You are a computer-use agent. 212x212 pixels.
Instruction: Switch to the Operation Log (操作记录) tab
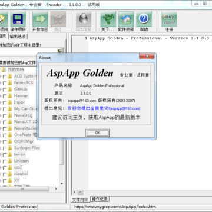click(100, 199)
